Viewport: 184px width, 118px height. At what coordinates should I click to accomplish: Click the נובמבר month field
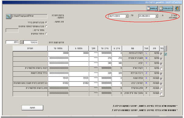coord(30,42)
